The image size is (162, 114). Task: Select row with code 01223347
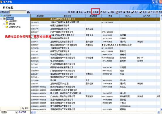click(x=95, y=64)
